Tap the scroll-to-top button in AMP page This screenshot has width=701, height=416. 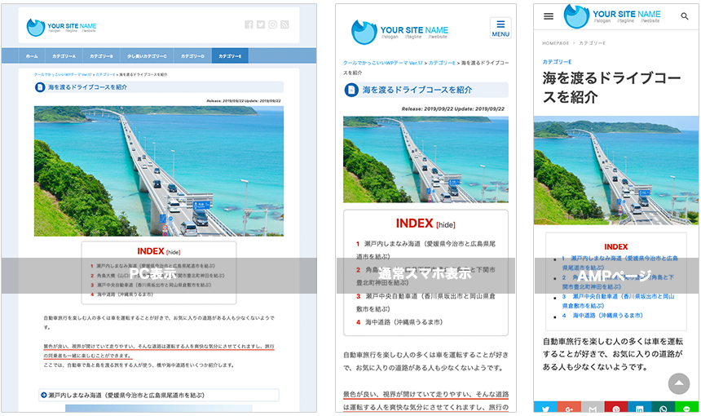coord(679,383)
